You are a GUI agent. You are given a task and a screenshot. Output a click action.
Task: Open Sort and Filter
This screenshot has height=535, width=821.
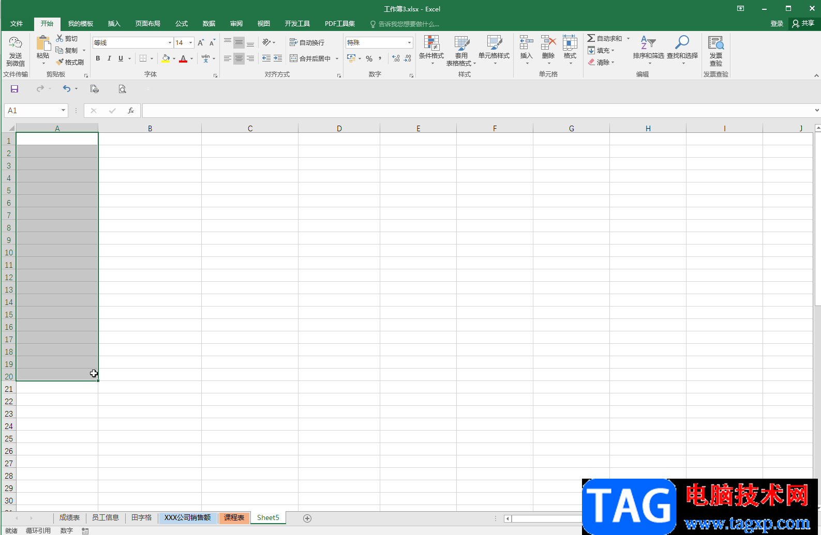coord(648,50)
